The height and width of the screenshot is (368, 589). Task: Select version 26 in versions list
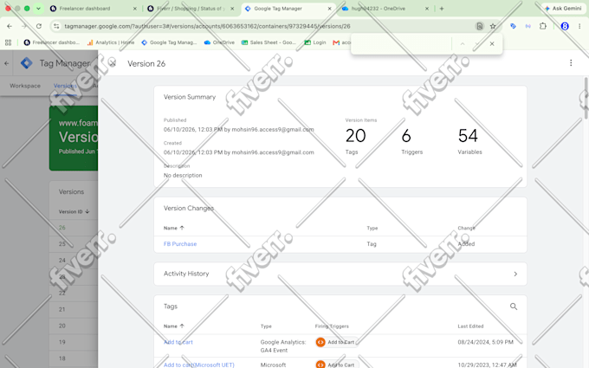[62, 228]
